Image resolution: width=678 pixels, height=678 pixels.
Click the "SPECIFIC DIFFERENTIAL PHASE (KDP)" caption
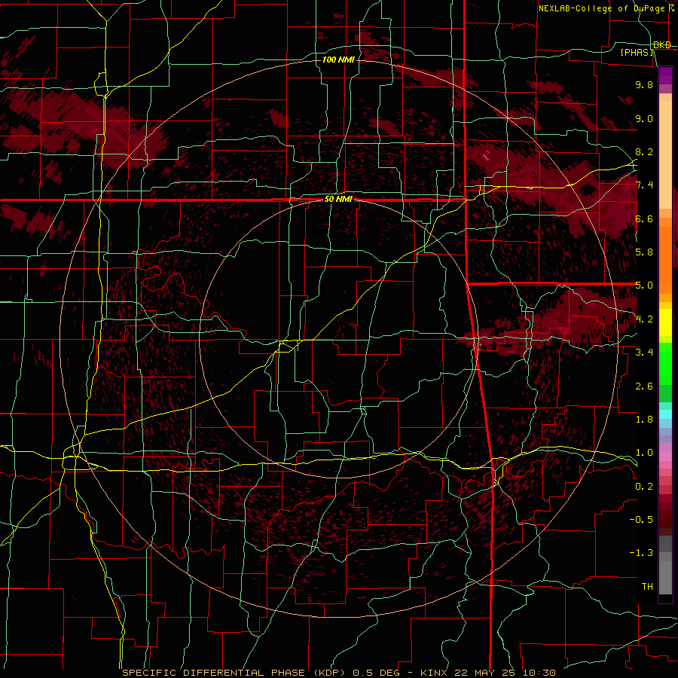[x=234, y=673]
